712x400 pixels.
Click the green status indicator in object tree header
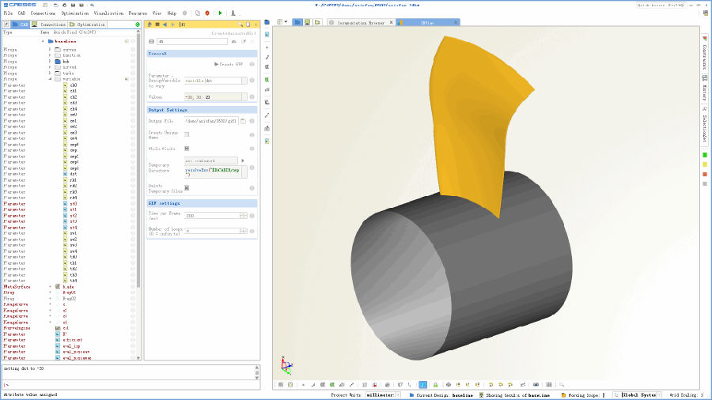coord(138,25)
